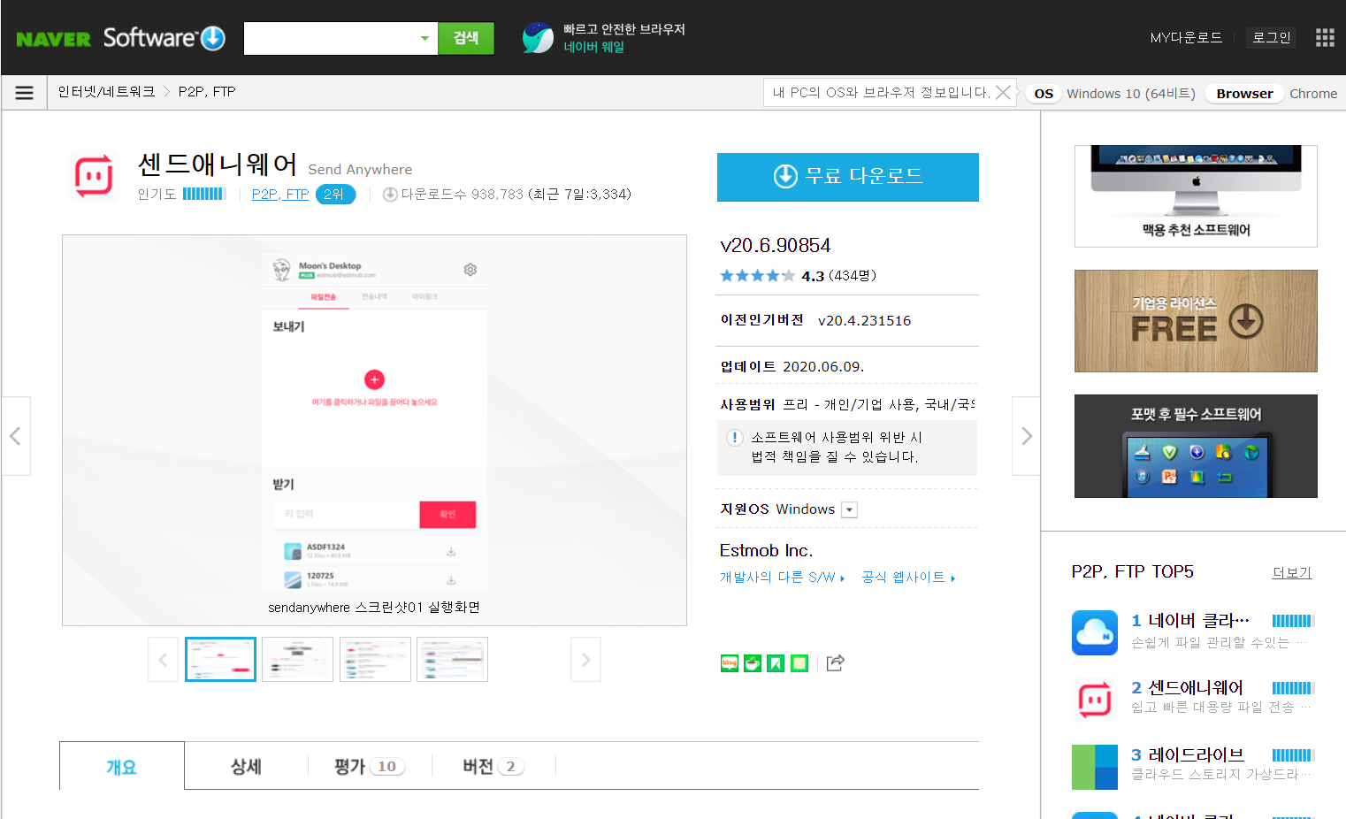The width and height of the screenshot is (1346, 819).
Task: Click the 이전인기버전 v20.4.231516 text
Action: click(815, 320)
